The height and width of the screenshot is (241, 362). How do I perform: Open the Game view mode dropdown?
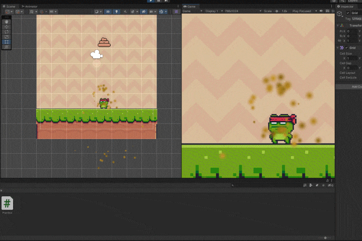click(x=192, y=11)
